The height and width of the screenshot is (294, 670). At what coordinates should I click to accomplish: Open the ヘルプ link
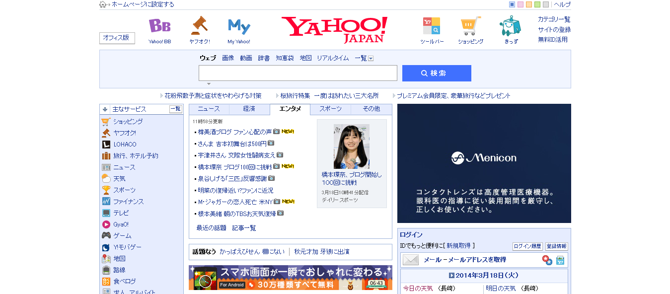point(562,4)
